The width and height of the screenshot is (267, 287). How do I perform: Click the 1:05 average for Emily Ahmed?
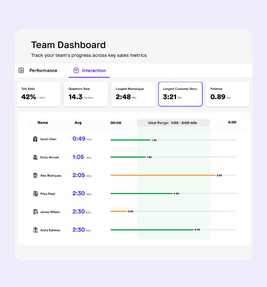pos(78,157)
